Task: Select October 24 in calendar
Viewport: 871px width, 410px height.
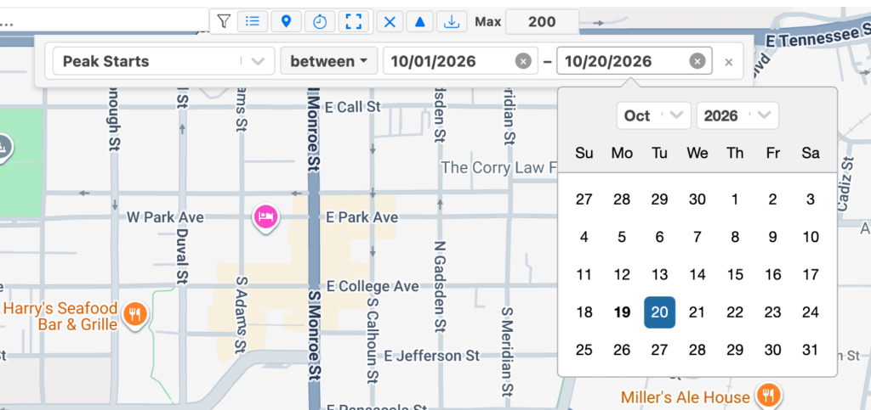Action: [x=811, y=312]
